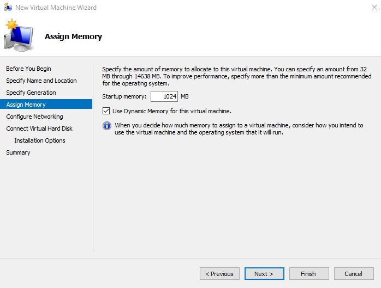
Task: Go to the Summary step
Action: click(x=18, y=152)
